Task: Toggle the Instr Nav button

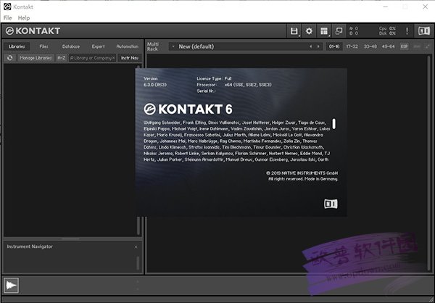Action: point(130,58)
